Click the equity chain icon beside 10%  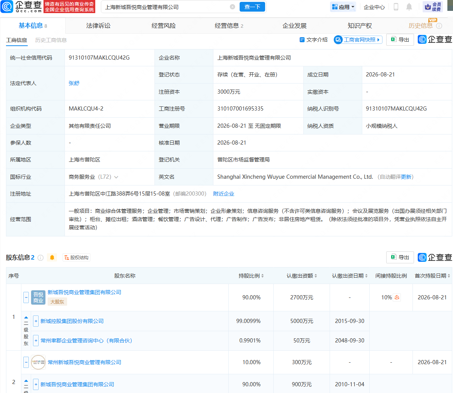tap(397, 297)
